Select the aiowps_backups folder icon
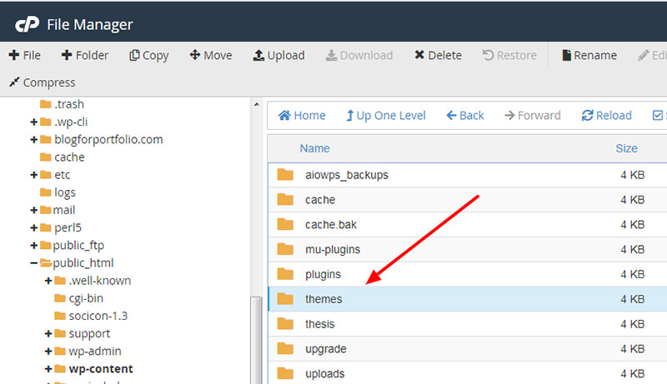The image size is (667, 384). tap(285, 175)
